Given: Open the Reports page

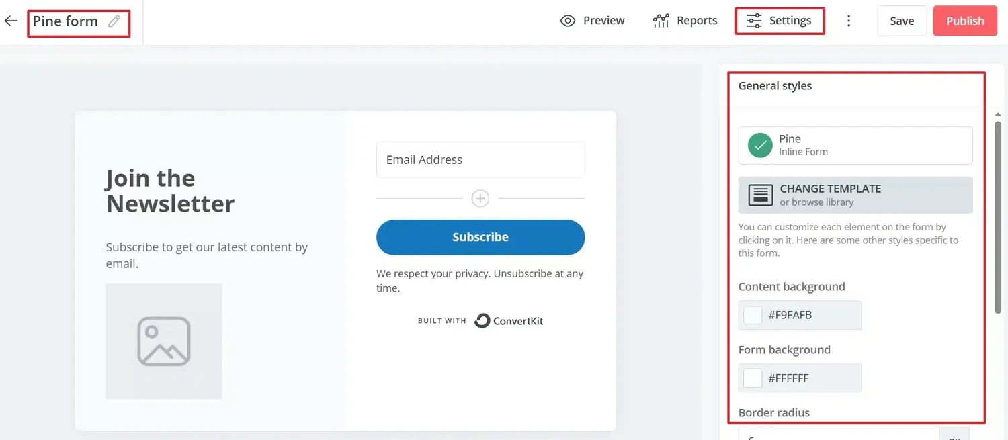Looking at the screenshot, I should tap(685, 21).
